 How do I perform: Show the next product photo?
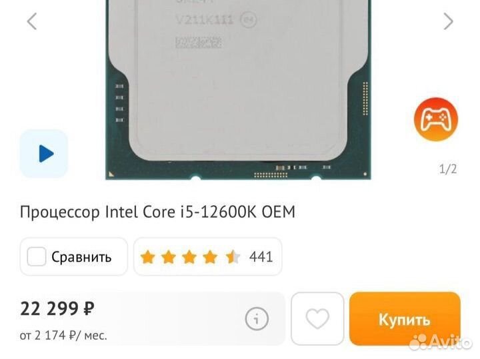click(448, 21)
